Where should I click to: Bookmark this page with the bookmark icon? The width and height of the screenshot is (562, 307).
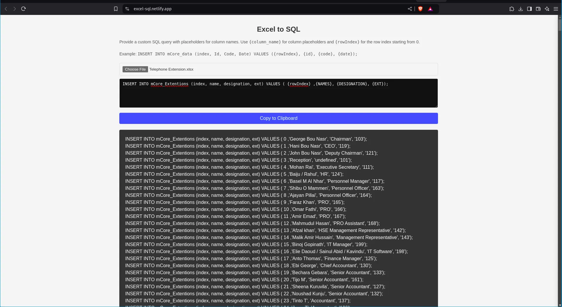pyautogui.click(x=116, y=9)
